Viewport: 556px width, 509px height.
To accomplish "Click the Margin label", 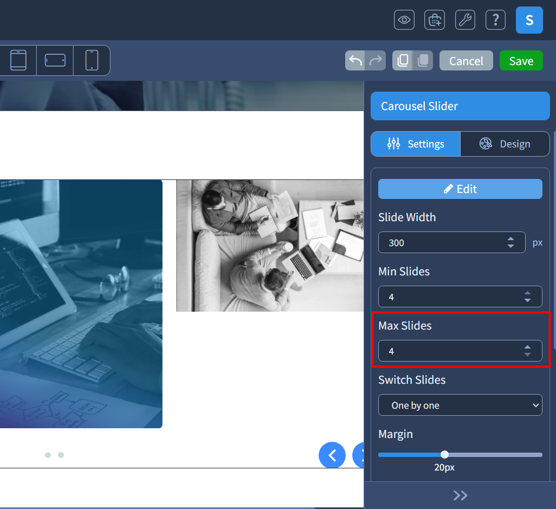I will 396,434.
